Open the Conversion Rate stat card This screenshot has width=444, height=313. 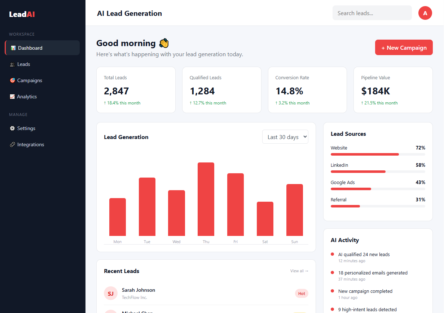click(x=307, y=90)
